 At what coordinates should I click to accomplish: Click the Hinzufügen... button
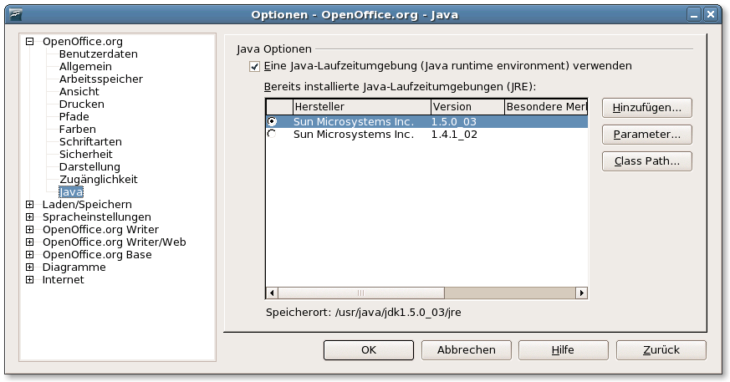point(646,108)
